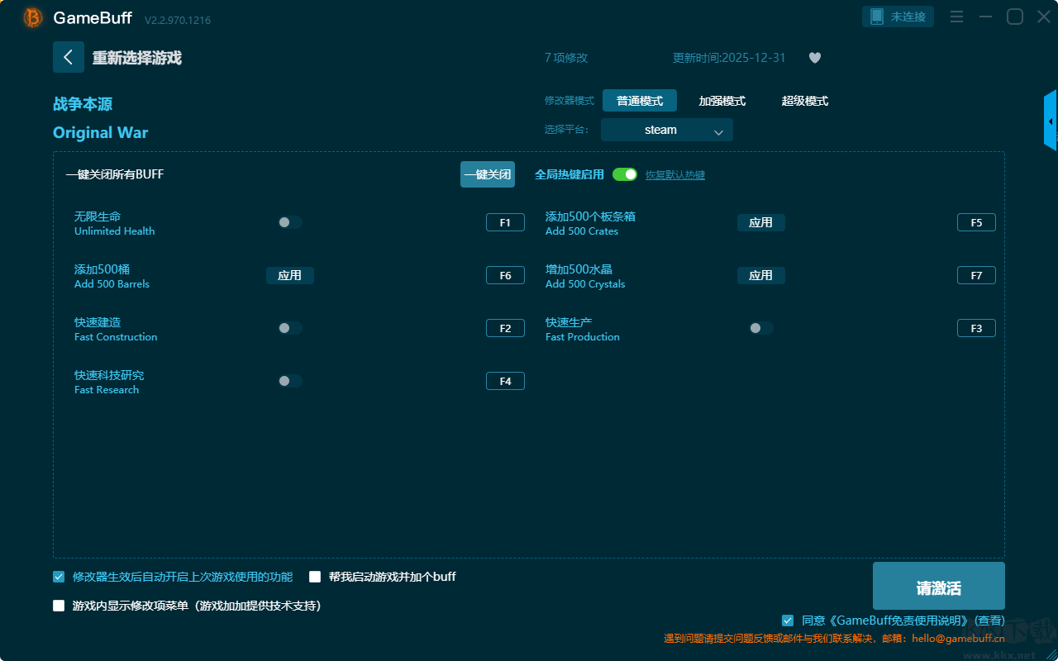Image resolution: width=1058 pixels, height=661 pixels.
Task: Click the F1 hotkey box
Action: pyautogui.click(x=505, y=222)
